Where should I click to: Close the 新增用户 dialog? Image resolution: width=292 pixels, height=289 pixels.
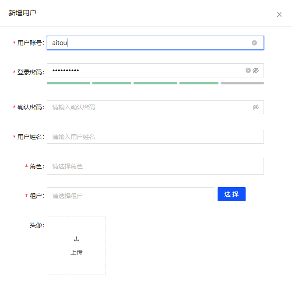pyautogui.click(x=279, y=14)
